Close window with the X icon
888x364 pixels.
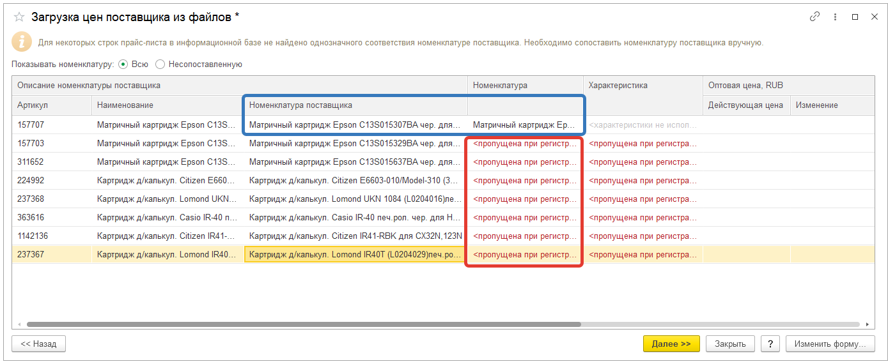pyautogui.click(x=874, y=17)
